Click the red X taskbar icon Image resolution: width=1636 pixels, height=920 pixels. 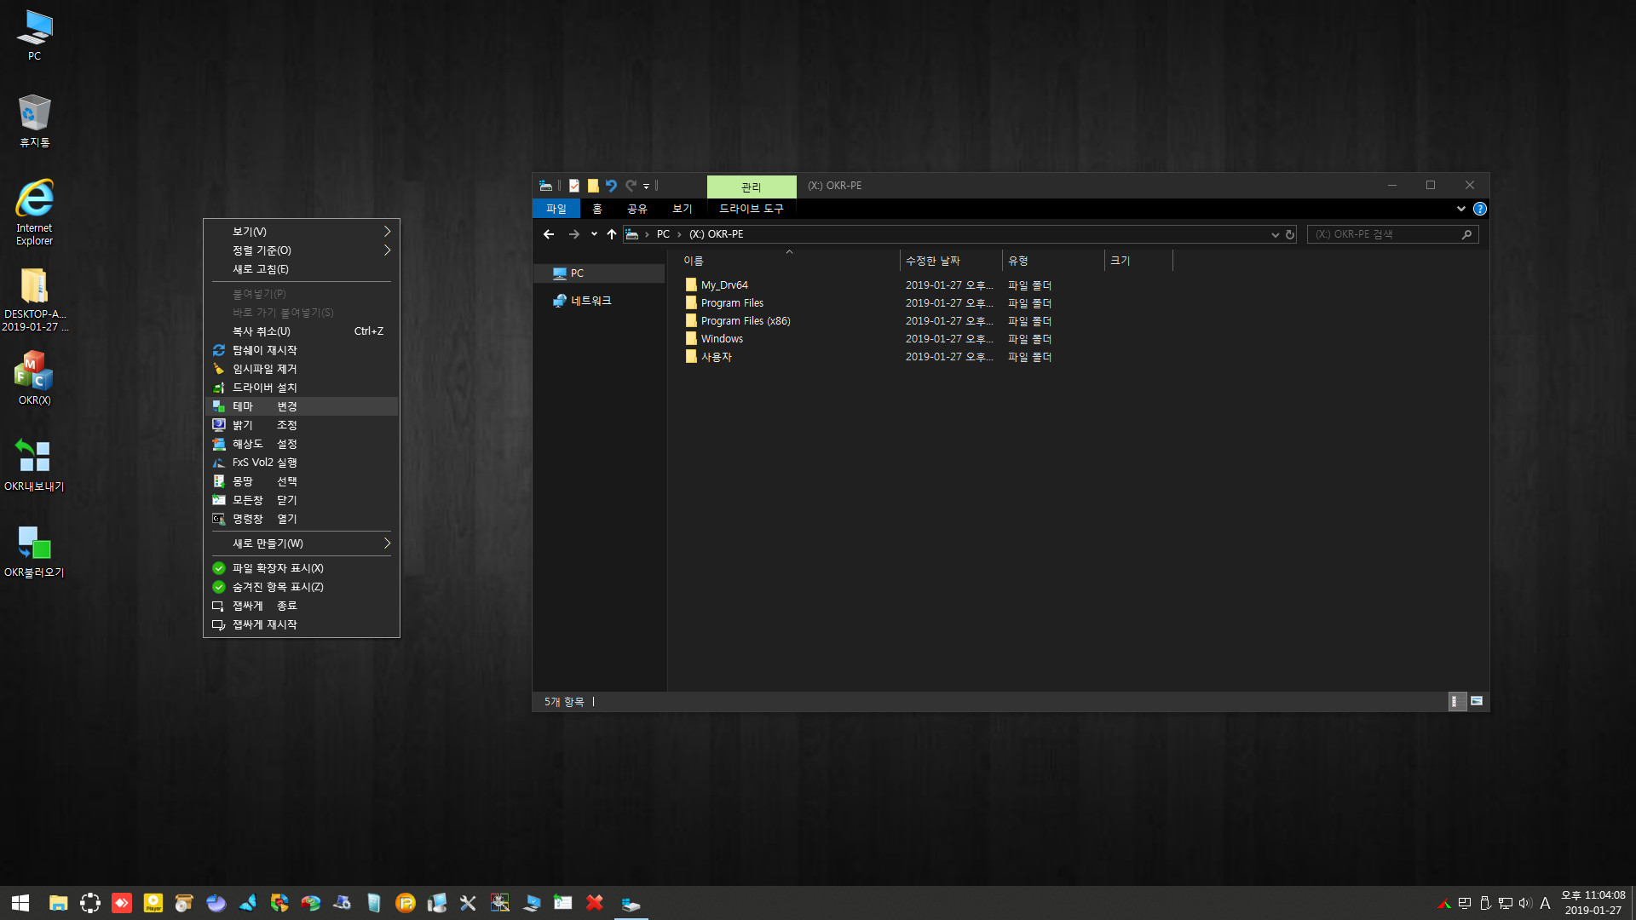coord(595,903)
